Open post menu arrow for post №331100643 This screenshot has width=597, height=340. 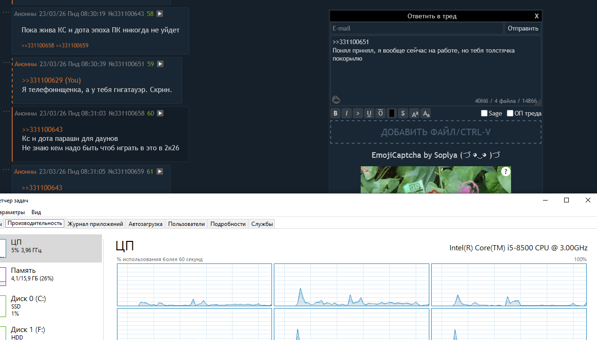[160, 14]
